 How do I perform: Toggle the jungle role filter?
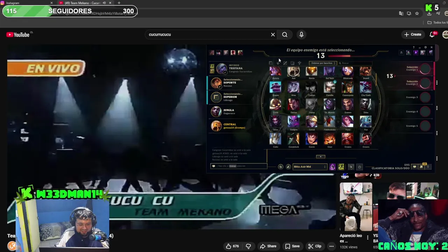click(x=278, y=63)
